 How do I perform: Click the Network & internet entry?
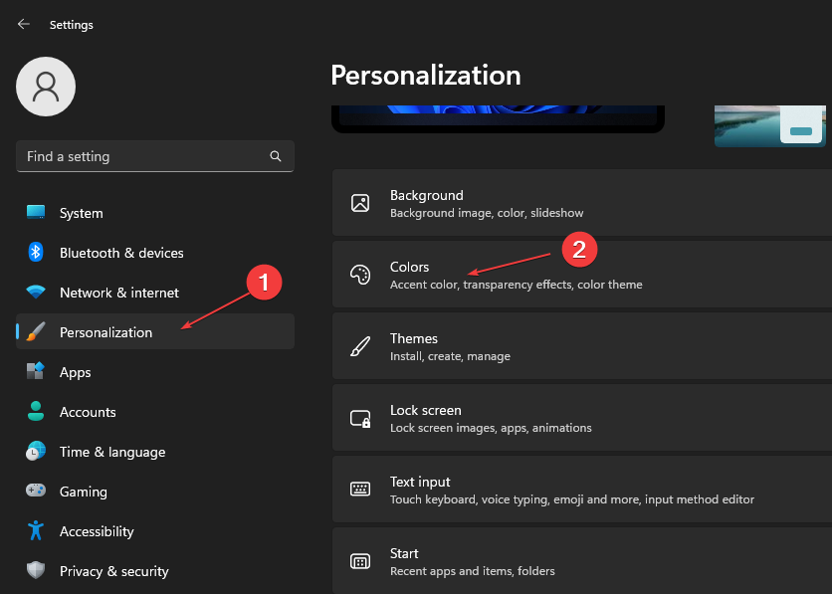118,293
